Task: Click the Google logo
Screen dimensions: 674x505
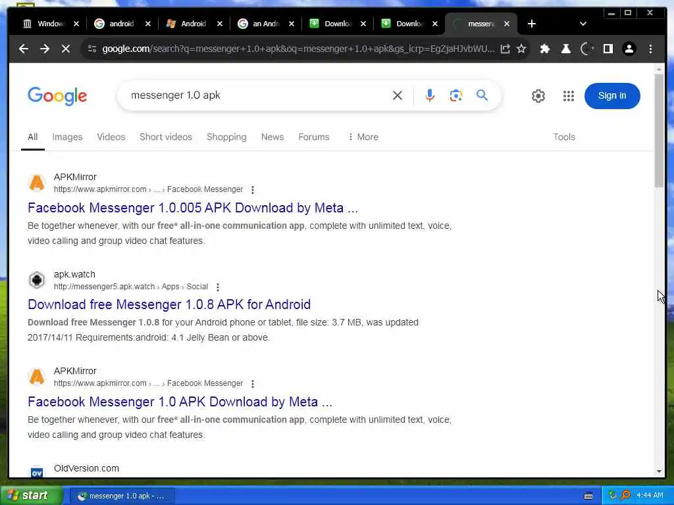Action: tap(57, 96)
